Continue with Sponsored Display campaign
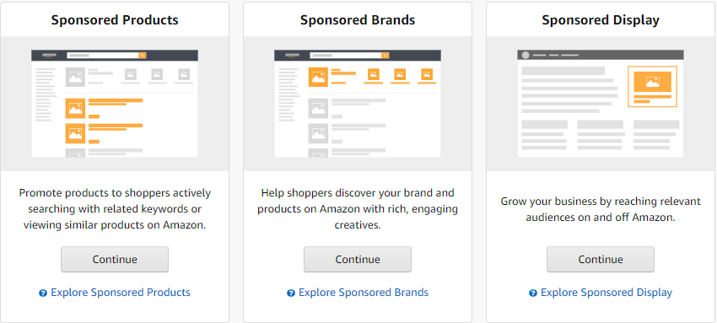 pyautogui.click(x=601, y=260)
